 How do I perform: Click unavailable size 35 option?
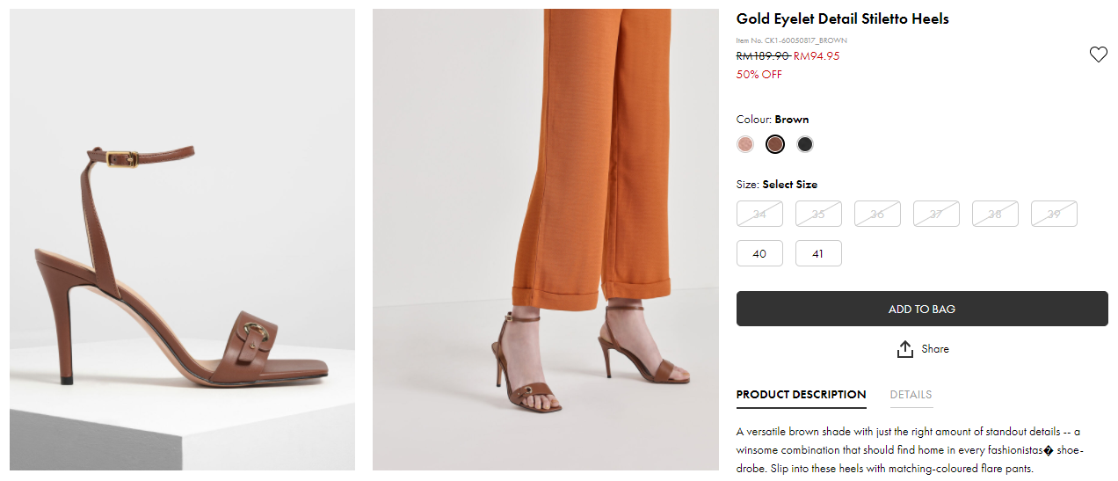coord(818,214)
